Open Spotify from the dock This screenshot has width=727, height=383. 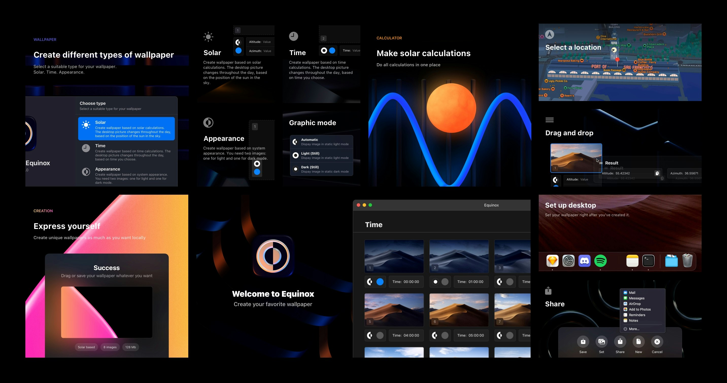tap(600, 261)
